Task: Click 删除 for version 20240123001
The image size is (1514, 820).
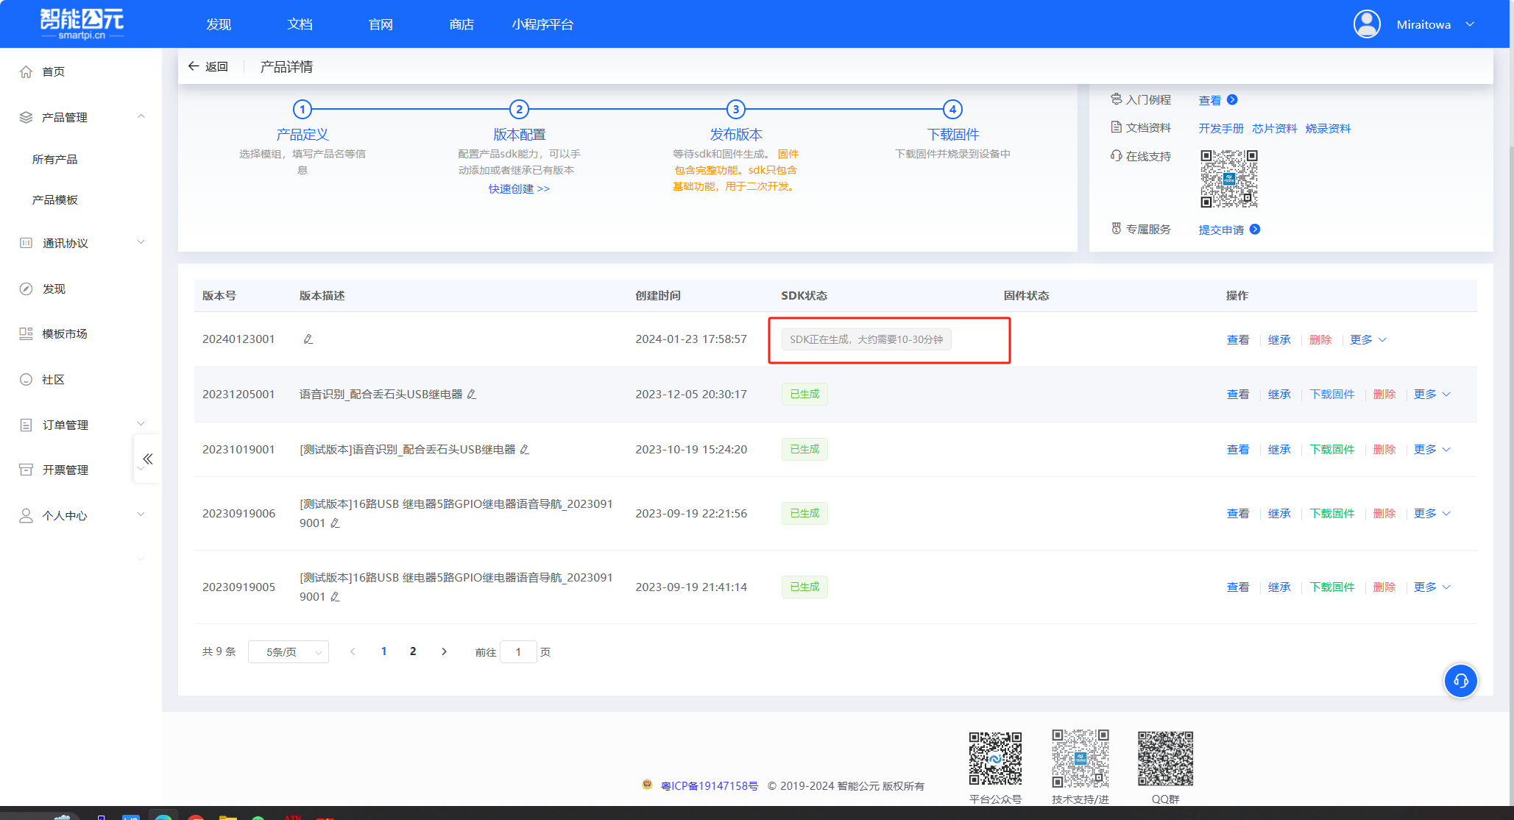Action: 1320,339
